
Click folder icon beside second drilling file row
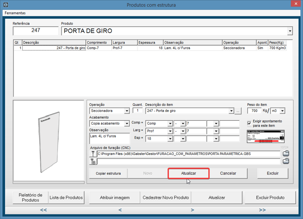285,161
